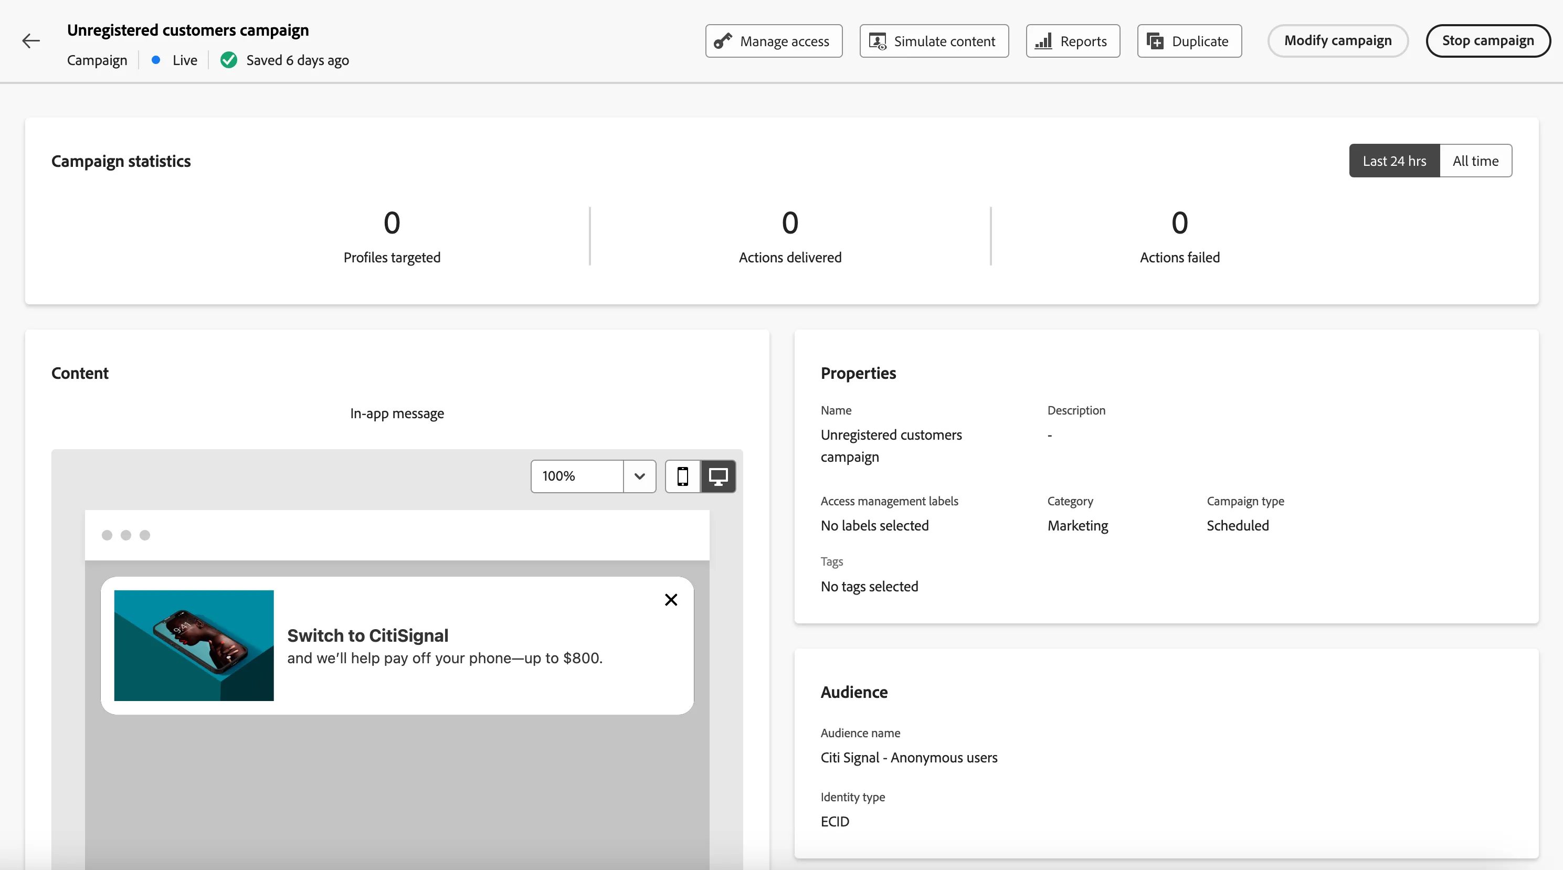This screenshot has width=1563, height=870.
Task: Open the Reports button
Action: [x=1073, y=41]
